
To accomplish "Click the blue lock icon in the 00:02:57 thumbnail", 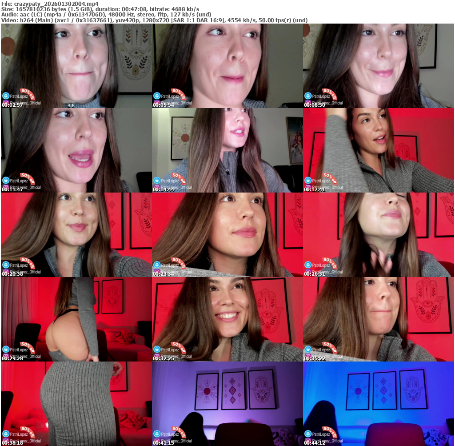I will (5, 96).
